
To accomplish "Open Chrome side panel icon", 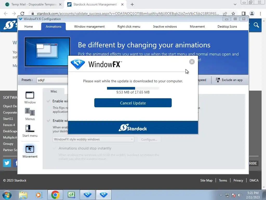I will point(243,14).
